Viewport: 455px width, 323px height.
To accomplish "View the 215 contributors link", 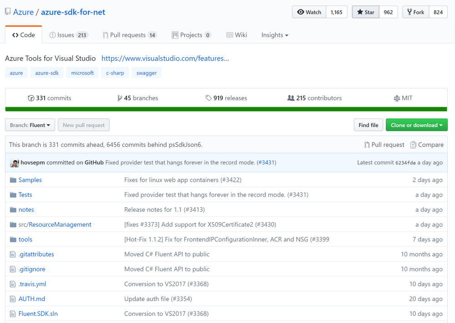I will coord(315,98).
